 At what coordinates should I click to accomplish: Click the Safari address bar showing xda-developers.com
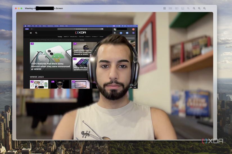click(x=80, y=29)
